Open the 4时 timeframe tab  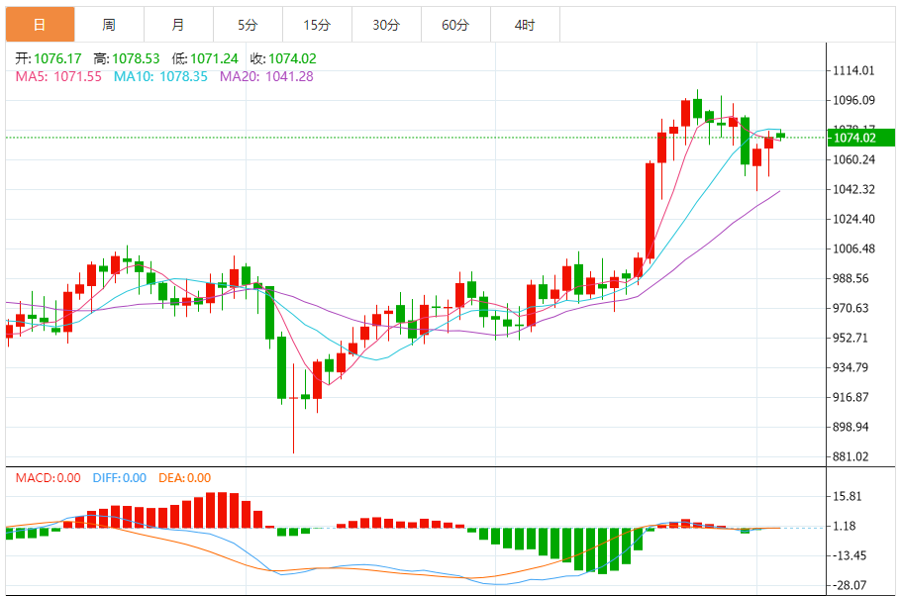(x=525, y=25)
